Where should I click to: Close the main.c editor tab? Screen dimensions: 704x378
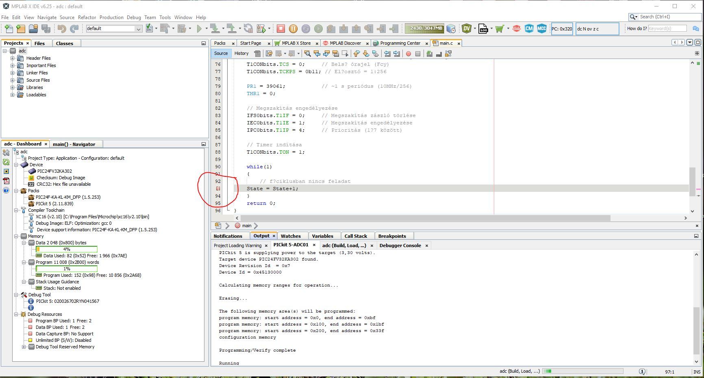coord(459,43)
